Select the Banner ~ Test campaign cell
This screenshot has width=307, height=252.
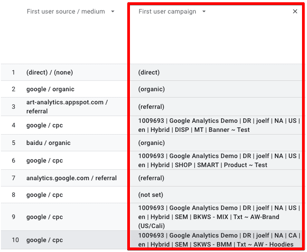pyautogui.click(x=217, y=125)
